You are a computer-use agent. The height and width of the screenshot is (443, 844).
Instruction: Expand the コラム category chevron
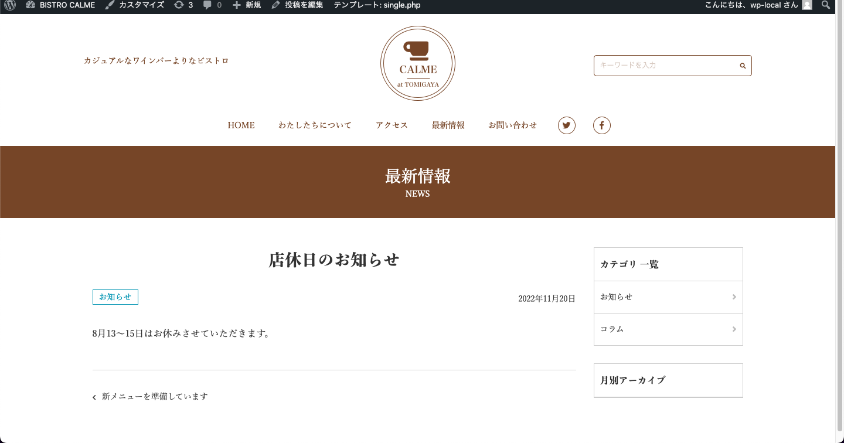[734, 329]
